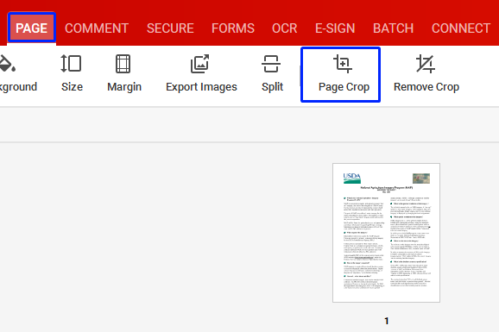Click the Export Images icon
The image size is (499, 332).
(199, 64)
